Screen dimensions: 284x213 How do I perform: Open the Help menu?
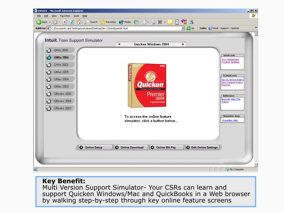pyautogui.click(x=85, y=16)
